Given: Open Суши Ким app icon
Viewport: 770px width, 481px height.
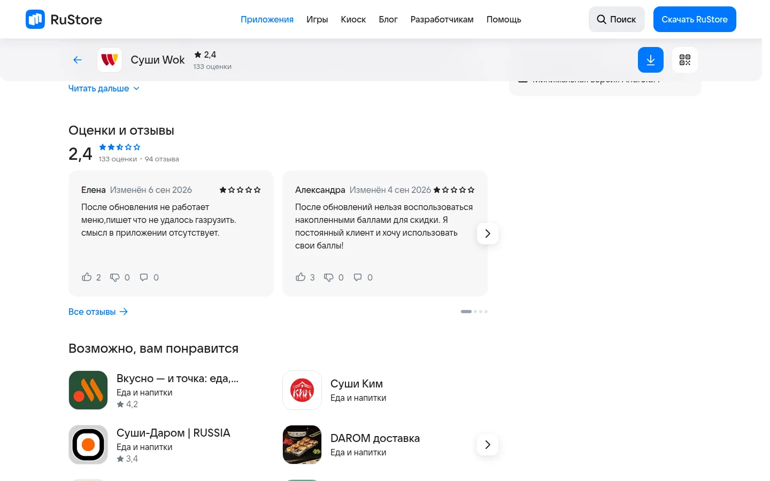Looking at the screenshot, I should point(302,390).
